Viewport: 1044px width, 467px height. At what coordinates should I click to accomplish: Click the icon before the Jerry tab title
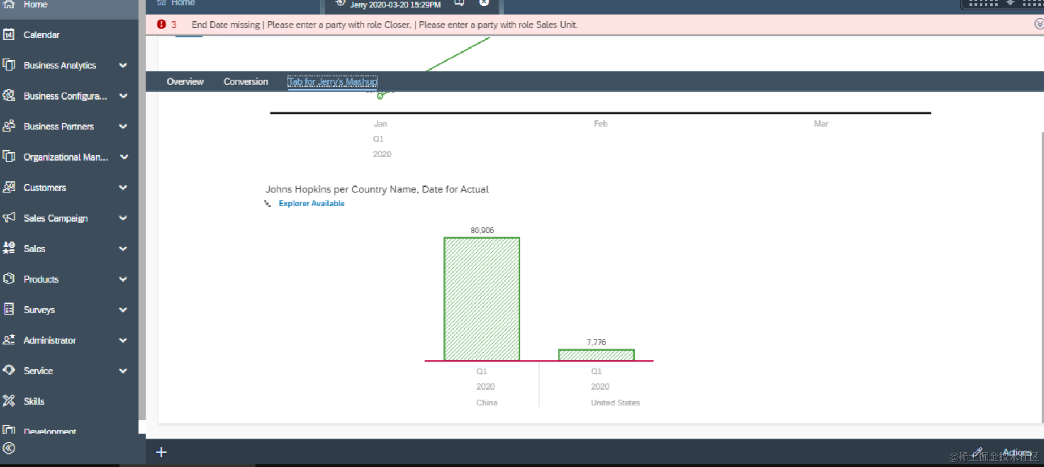click(x=340, y=3)
